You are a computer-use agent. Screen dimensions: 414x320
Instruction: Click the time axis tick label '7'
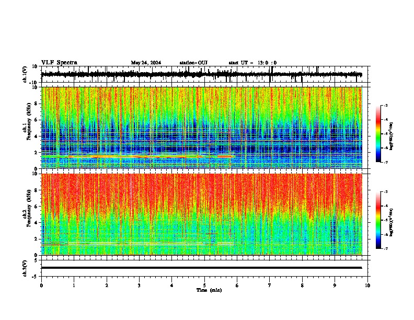(x=270, y=285)
